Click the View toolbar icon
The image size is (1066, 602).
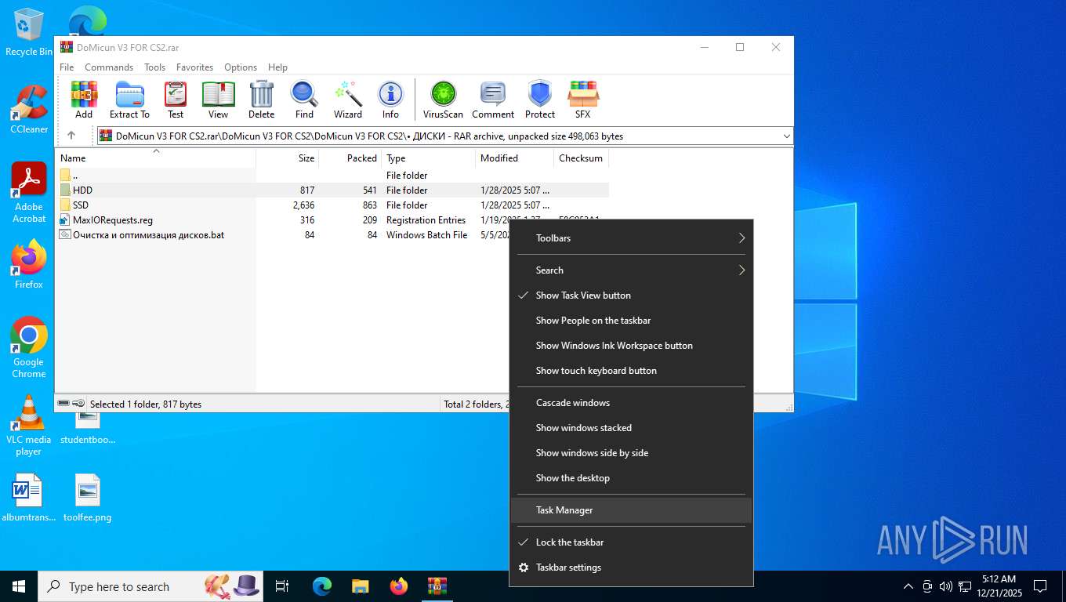pos(218,100)
